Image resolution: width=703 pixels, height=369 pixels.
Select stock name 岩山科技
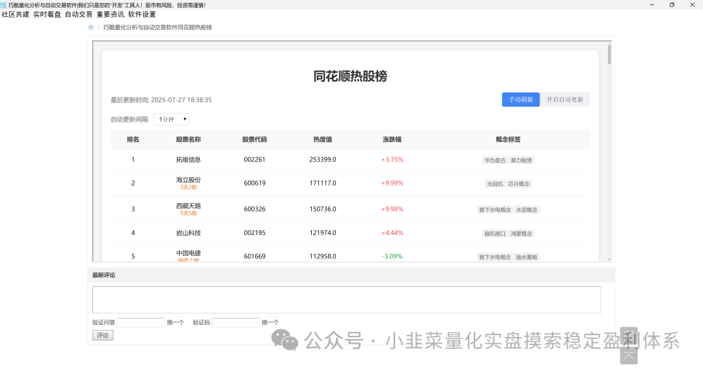(x=188, y=233)
